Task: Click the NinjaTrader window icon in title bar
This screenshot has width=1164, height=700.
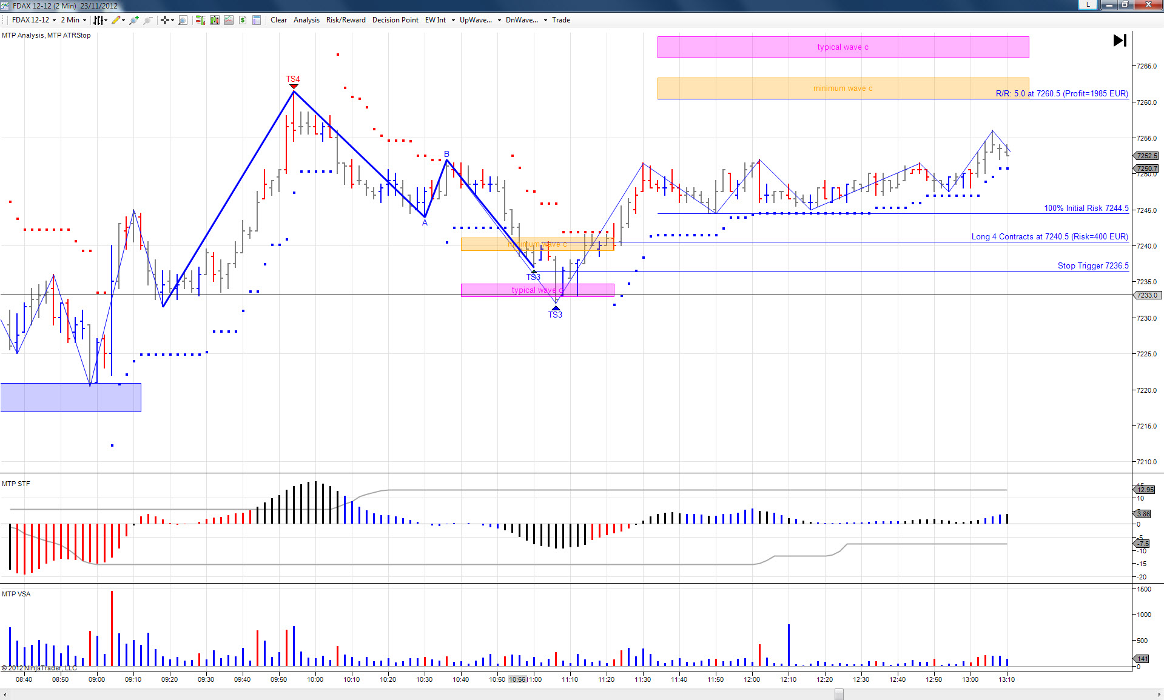Action: pyautogui.click(x=5, y=5)
